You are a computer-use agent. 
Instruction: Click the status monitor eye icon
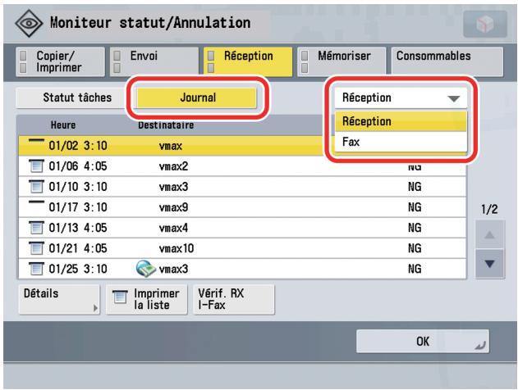(29, 23)
